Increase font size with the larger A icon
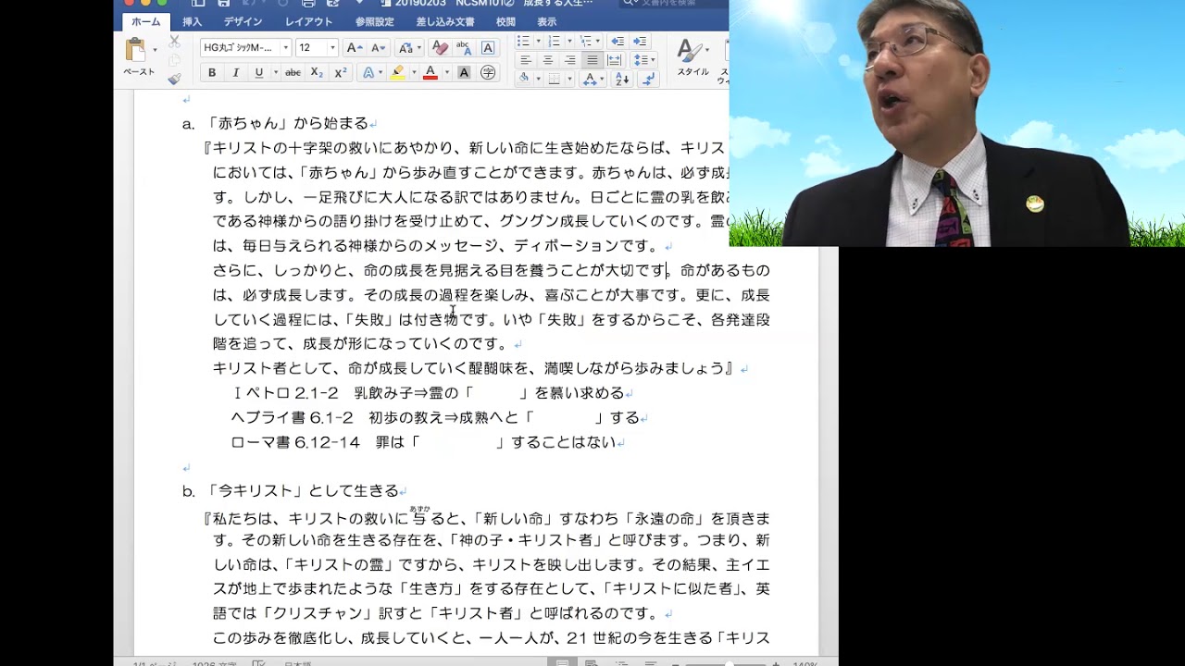This screenshot has width=1185, height=666. [354, 47]
